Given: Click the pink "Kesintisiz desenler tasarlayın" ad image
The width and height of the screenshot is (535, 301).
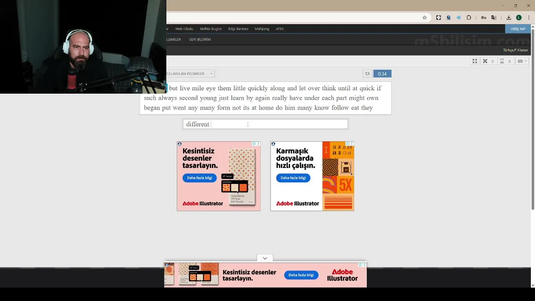Looking at the screenshot, I should click(219, 176).
